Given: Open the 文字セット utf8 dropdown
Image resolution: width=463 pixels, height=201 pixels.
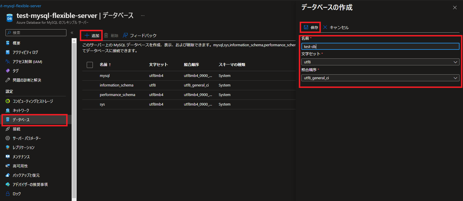Looking at the screenshot, I should [x=380, y=62].
